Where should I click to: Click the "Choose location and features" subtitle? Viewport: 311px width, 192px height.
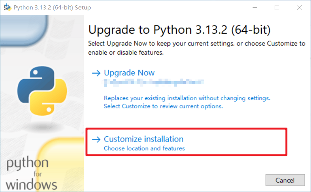point(145,148)
